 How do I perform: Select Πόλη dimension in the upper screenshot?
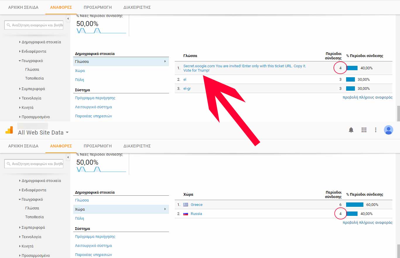[79, 80]
